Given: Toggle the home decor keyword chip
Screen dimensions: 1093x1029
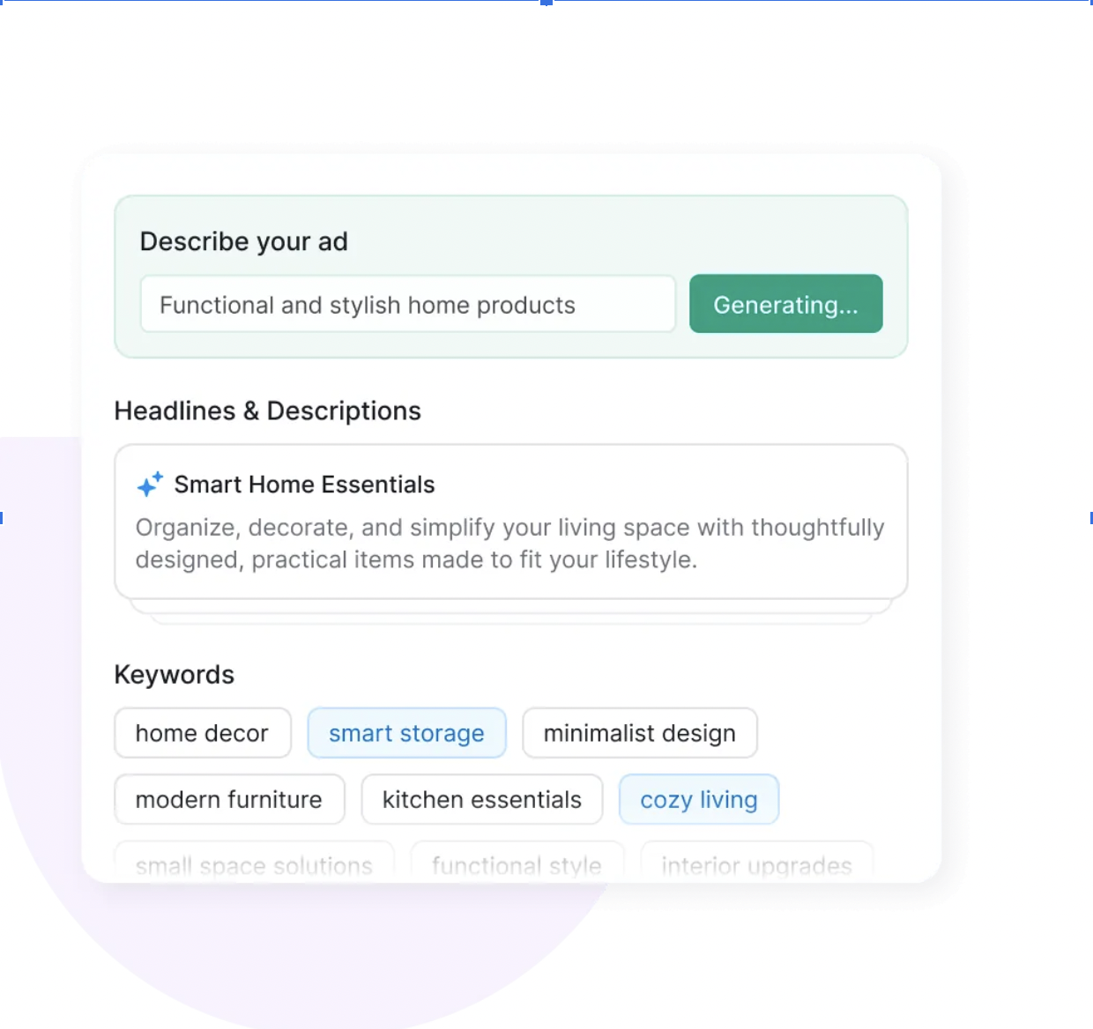Looking at the screenshot, I should tap(202, 733).
